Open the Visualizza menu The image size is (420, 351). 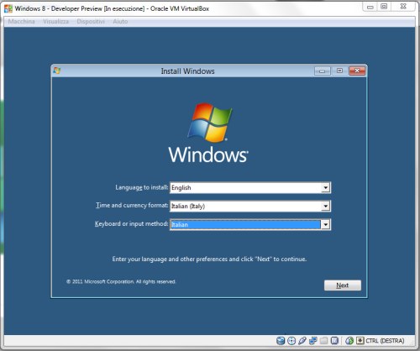[x=55, y=21]
